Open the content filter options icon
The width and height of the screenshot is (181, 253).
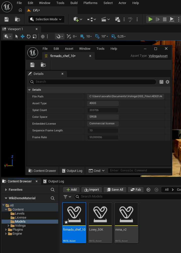coord(67,196)
